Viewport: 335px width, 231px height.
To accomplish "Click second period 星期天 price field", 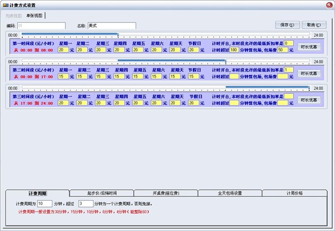I will coord(175,76).
